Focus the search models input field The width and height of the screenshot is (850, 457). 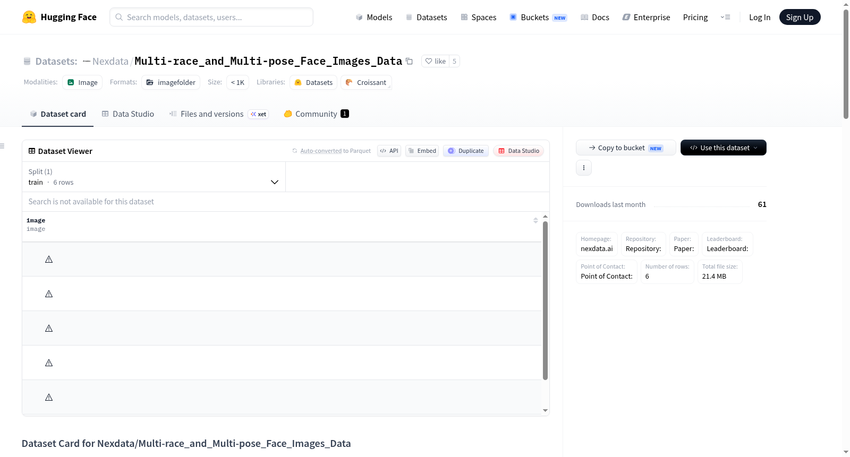click(x=211, y=17)
